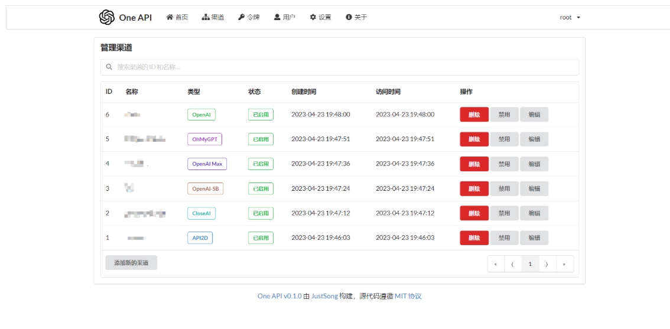The image size is (670, 329).
Task: Delete channel 6 with 删除 button
Action: (474, 115)
